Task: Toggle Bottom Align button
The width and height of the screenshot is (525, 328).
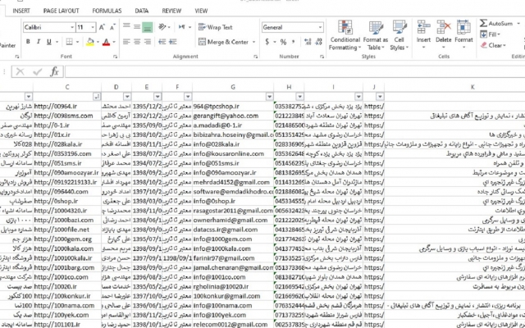Action: pyautogui.click(x=148, y=27)
